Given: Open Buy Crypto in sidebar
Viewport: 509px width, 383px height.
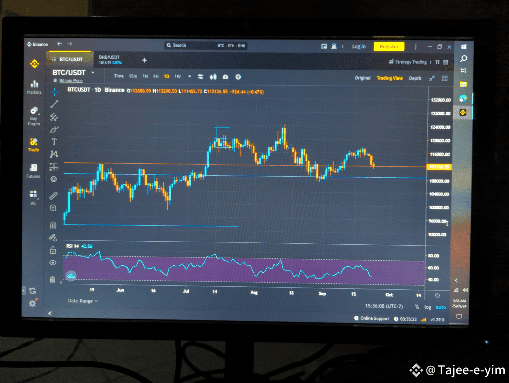Looking at the screenshot, I should [x=34, y=116].
